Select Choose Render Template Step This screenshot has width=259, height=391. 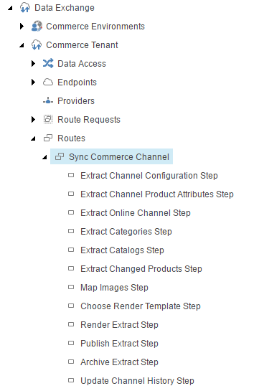click(141, 306)
